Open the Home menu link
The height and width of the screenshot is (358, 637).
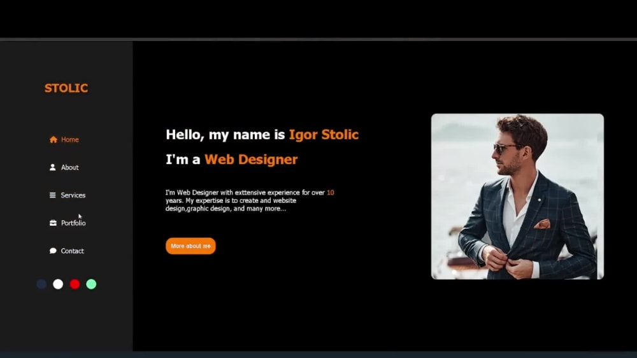click(x=70, y=139)
